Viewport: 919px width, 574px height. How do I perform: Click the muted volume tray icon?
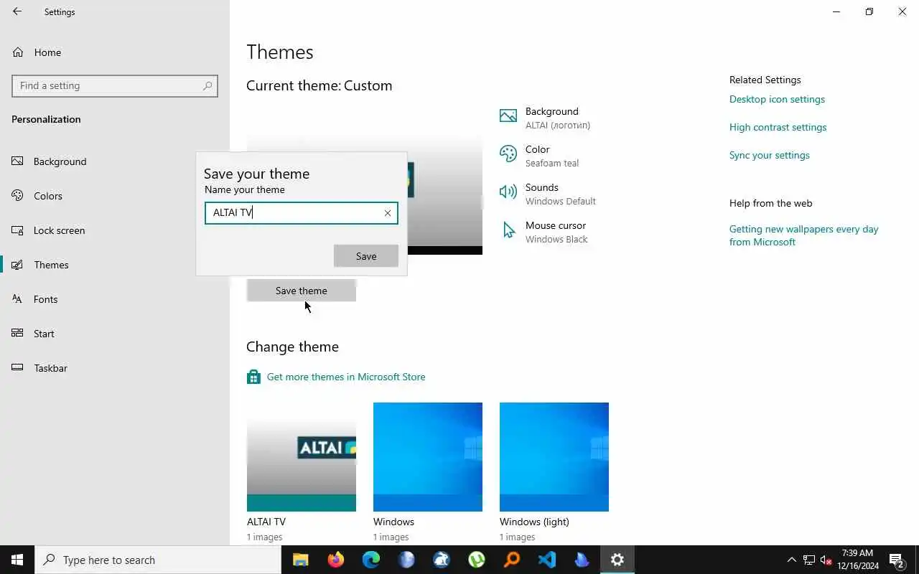(x=826, y=560)
